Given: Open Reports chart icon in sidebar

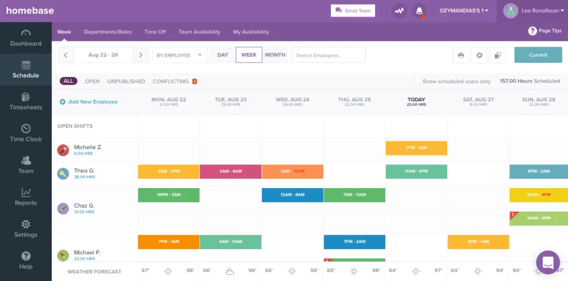Looking at the screenshot, I should click(x=25, y=192).
